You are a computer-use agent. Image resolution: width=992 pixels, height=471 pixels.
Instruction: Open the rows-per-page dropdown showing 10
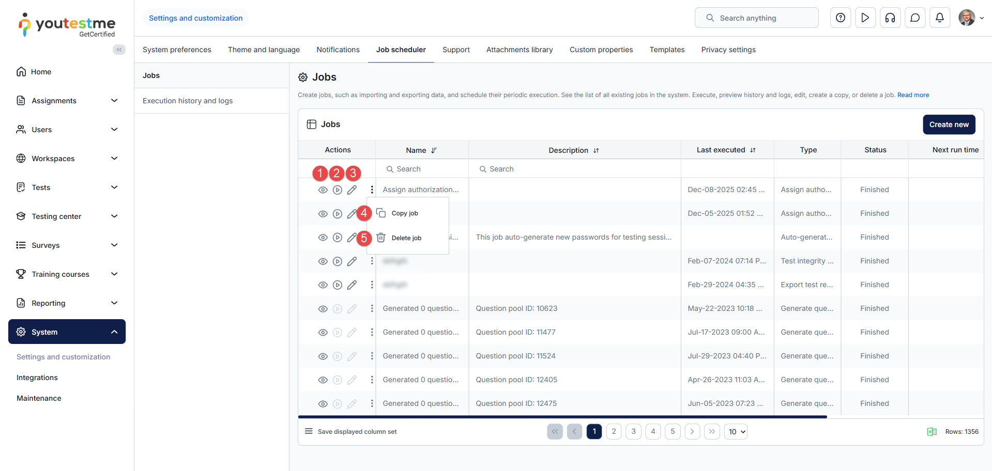[x=737, y=432]
